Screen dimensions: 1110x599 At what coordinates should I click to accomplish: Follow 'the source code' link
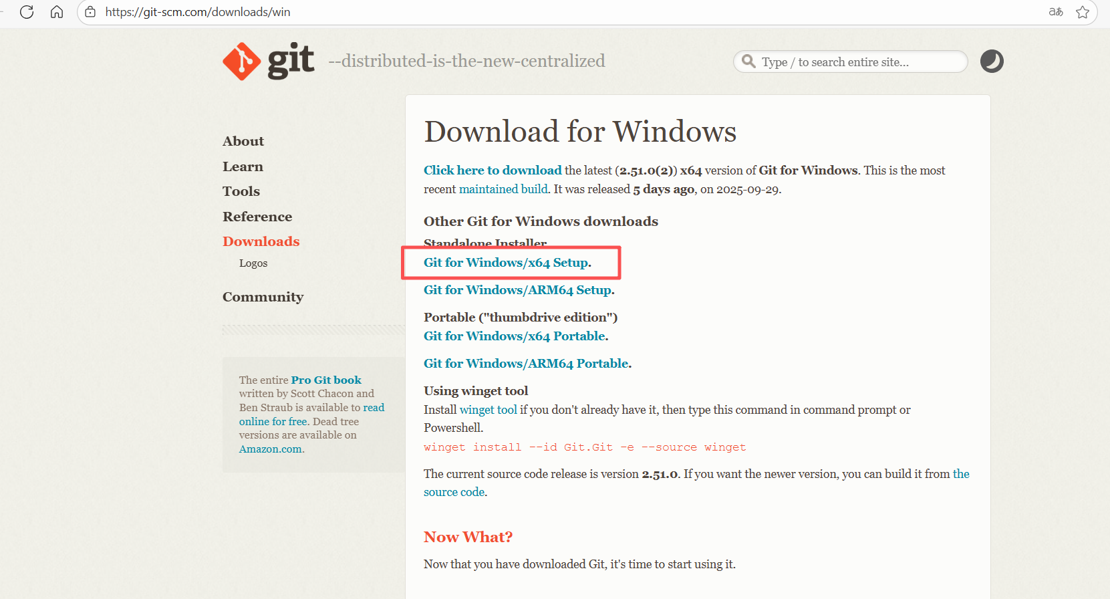pyautogui.click(x=455, y=492)
